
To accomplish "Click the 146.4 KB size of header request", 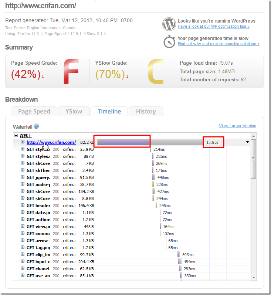I will coord(86,206).
